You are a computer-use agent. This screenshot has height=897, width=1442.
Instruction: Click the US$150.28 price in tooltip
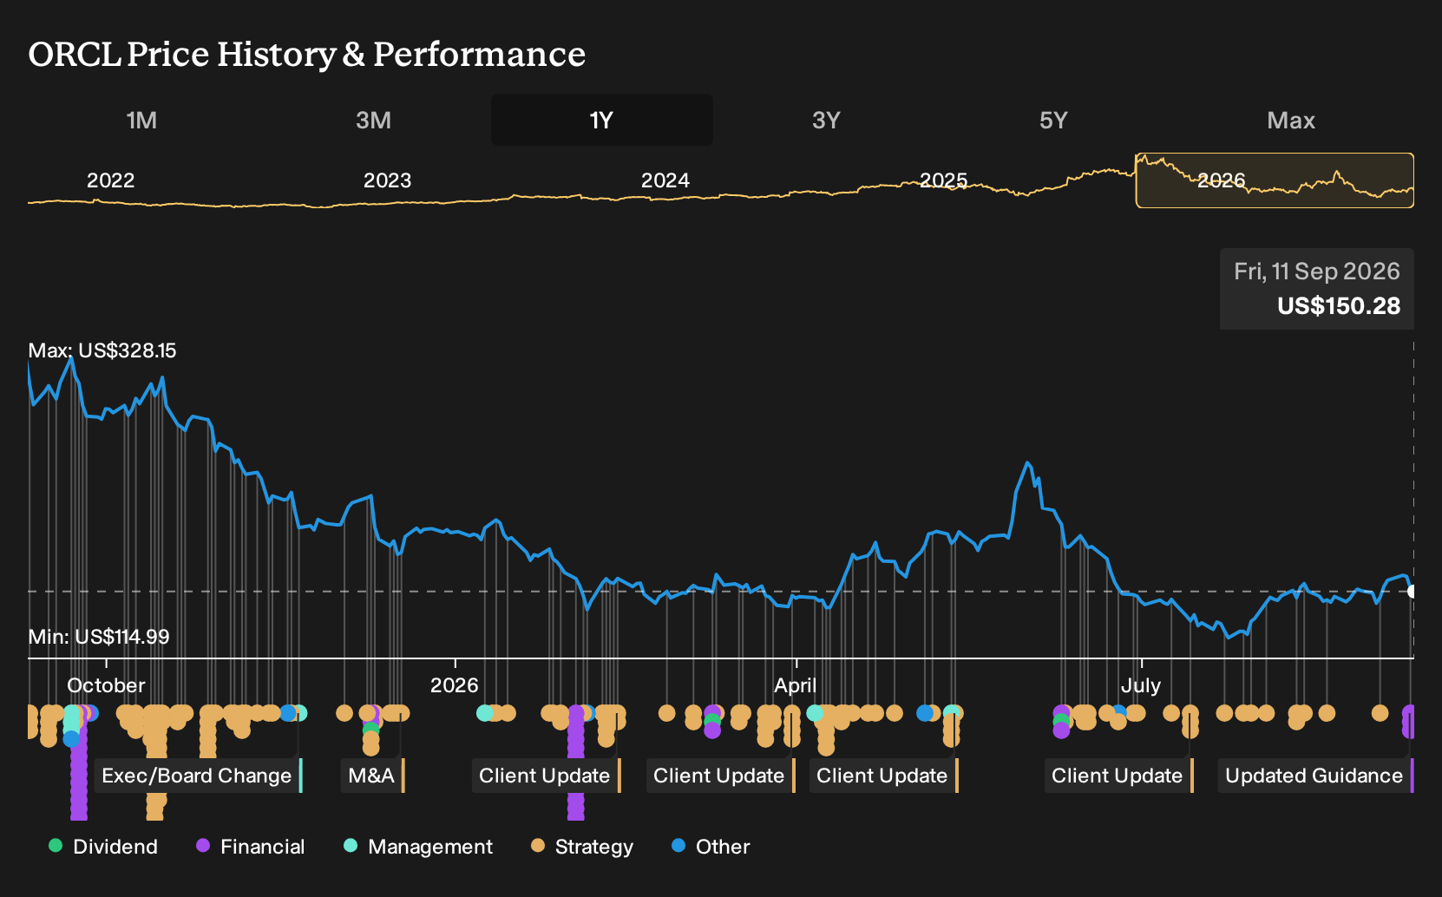pyautogui.click(x=1339, y=306)
